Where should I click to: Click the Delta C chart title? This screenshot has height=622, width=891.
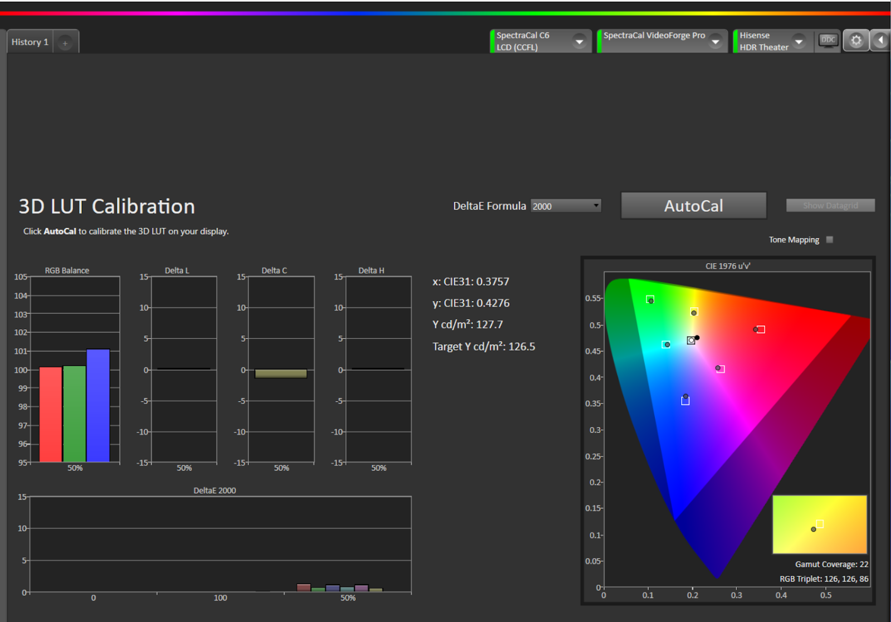coord(275,270)
